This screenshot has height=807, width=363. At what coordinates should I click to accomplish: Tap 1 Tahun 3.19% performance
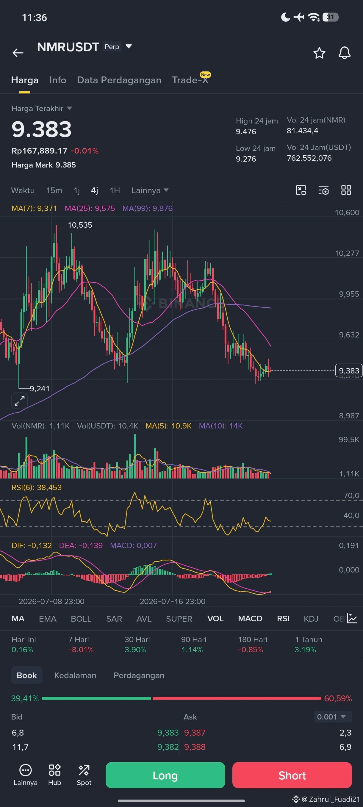309,645
